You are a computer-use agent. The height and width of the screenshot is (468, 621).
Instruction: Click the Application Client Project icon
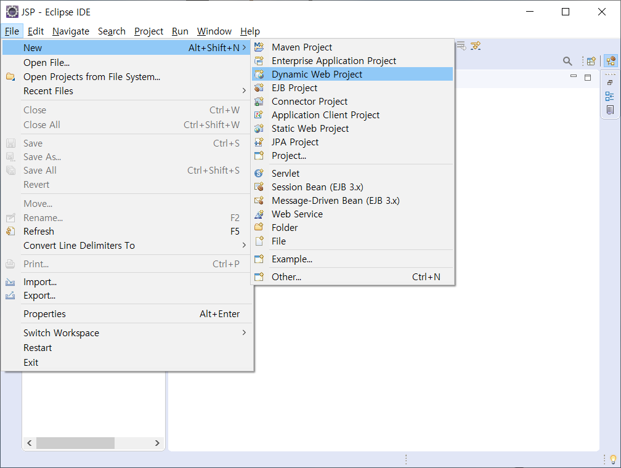(x=259, y=115)
